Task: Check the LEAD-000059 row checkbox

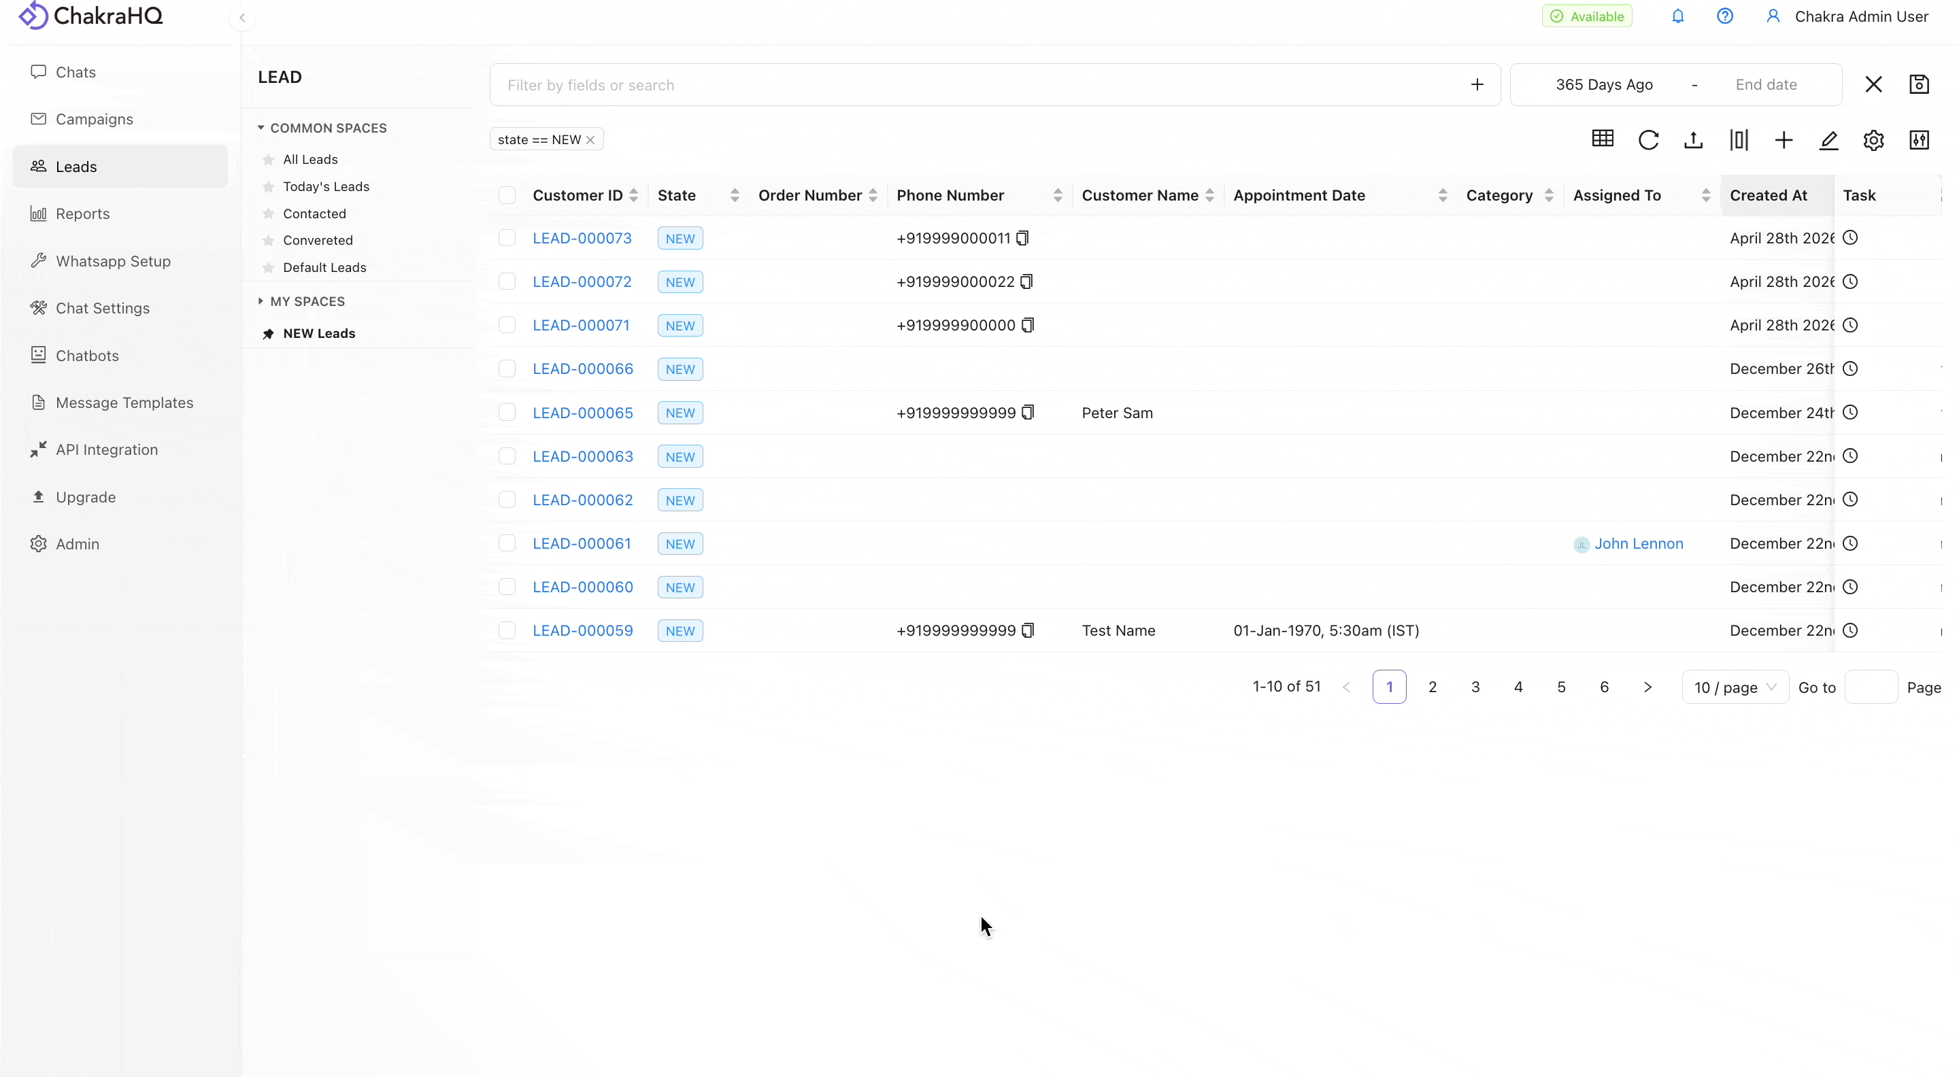Action: pyautogui.click(x=507, y=631)
